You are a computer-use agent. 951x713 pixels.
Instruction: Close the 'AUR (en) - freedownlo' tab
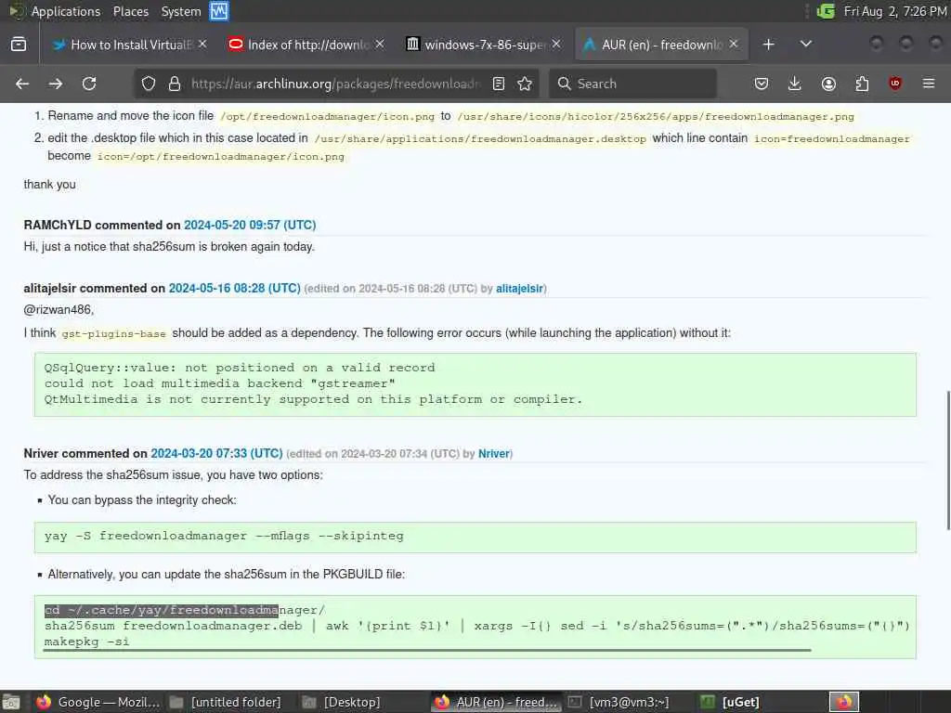734,45
